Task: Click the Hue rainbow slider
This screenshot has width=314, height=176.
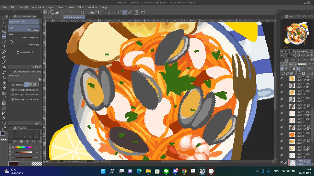Action: pyautogui.click(x=24, y=147)
